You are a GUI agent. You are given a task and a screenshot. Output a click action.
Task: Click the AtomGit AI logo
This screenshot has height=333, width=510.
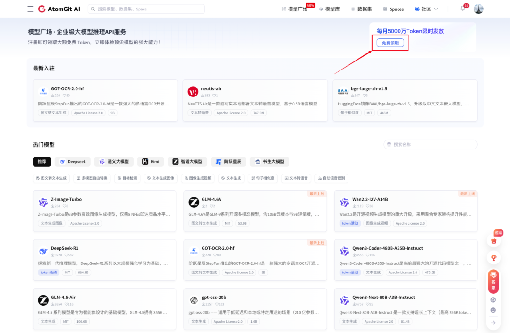(x=59, y=9)
